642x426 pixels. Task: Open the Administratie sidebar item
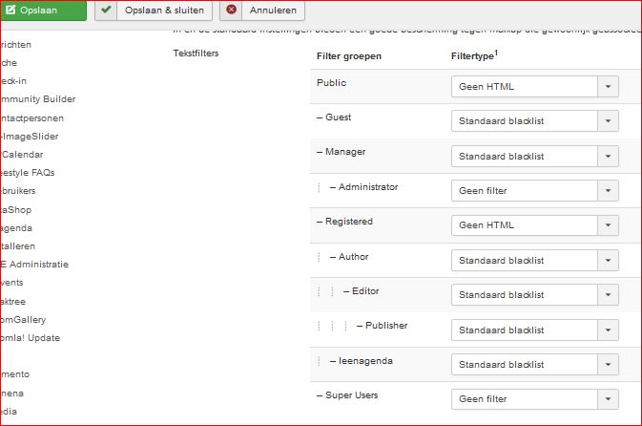(34, 265)
